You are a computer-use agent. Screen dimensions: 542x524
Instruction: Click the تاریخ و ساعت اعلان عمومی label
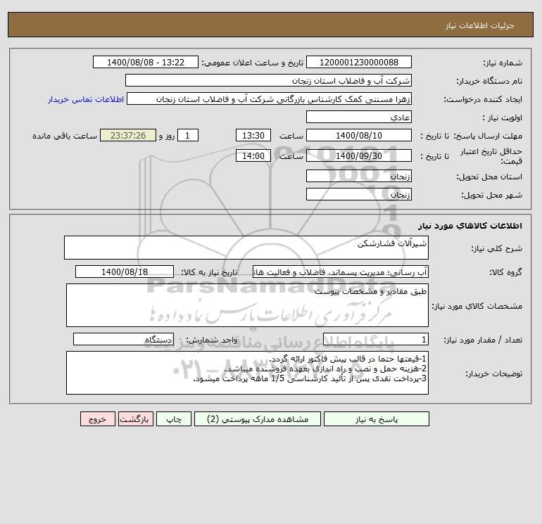point(252,63)
